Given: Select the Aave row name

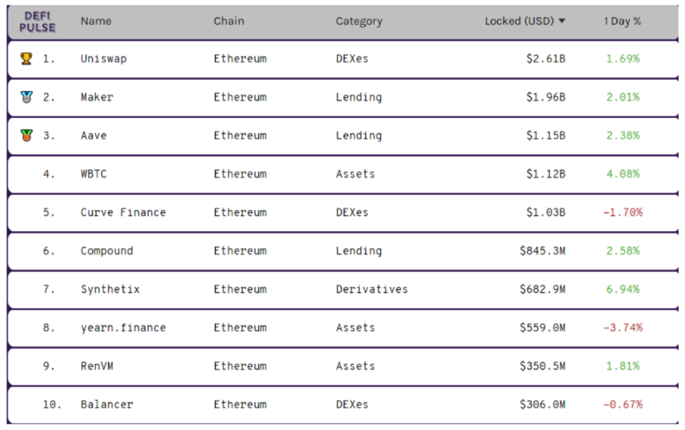Looking at the screenshot, I should (x=93, y=135).
